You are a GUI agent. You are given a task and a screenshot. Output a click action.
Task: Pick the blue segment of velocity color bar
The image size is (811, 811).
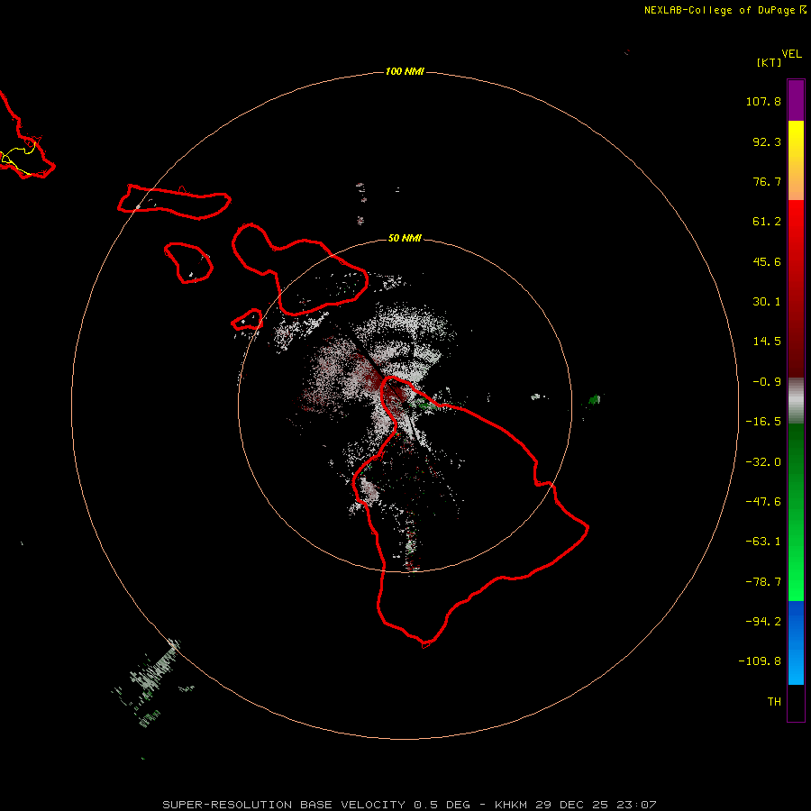click(796, 642)
